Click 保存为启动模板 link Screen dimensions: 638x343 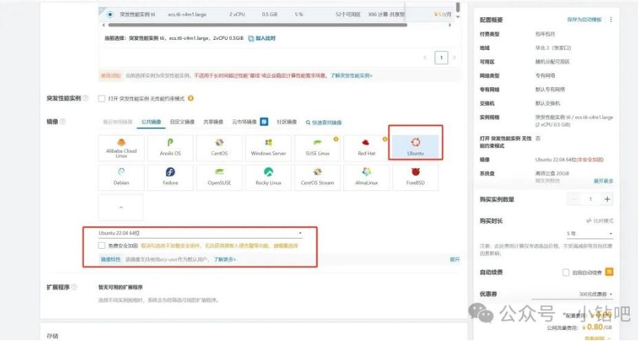coord(584,19)
